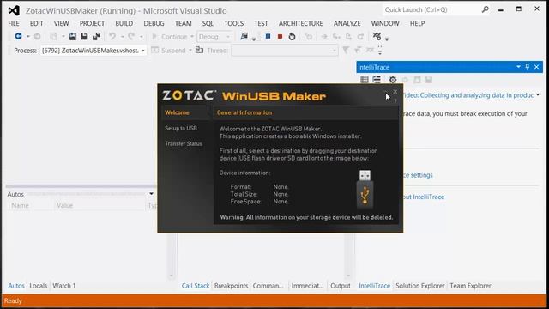Switch to the Breakpoints tab
The width and height of the screenshot is (549, 309).
tap(231, 286)
